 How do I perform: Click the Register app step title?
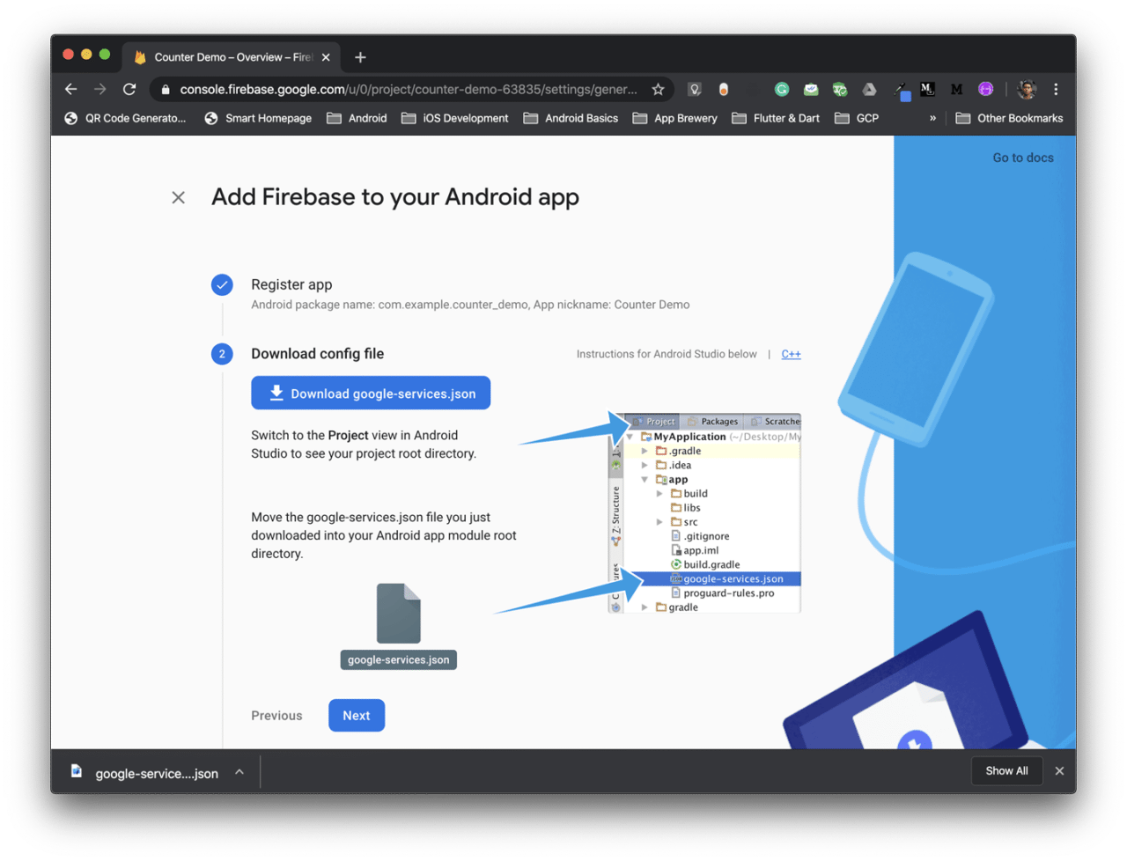point(291,284)
